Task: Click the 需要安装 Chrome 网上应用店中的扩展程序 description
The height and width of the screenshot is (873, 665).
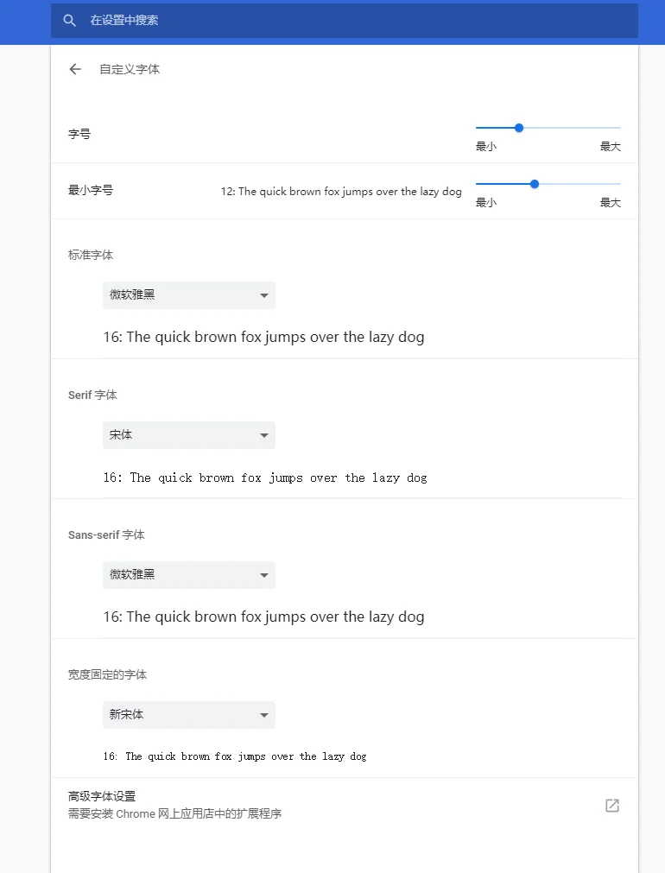Action: [x=174, y=813]
